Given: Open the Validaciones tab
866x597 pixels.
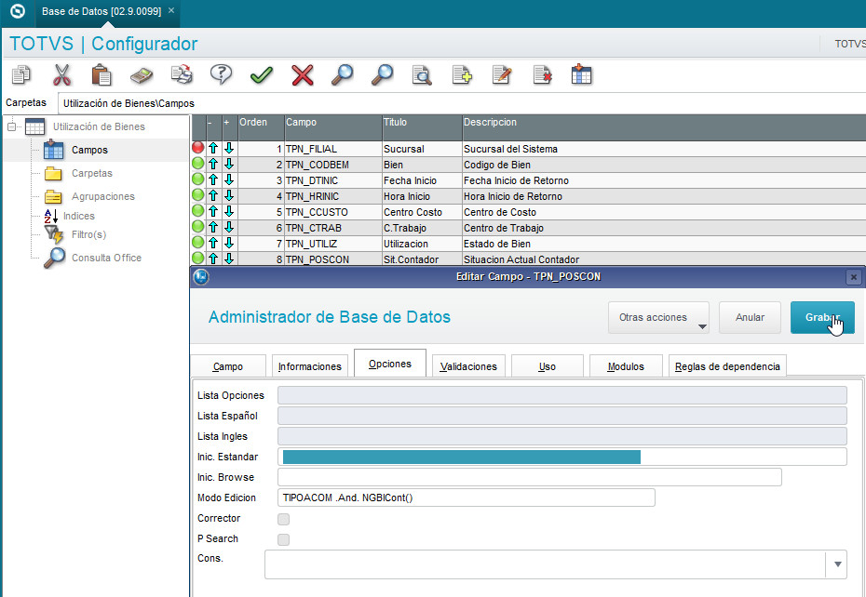Looking at the screenshot, I should tap(468, 366).
